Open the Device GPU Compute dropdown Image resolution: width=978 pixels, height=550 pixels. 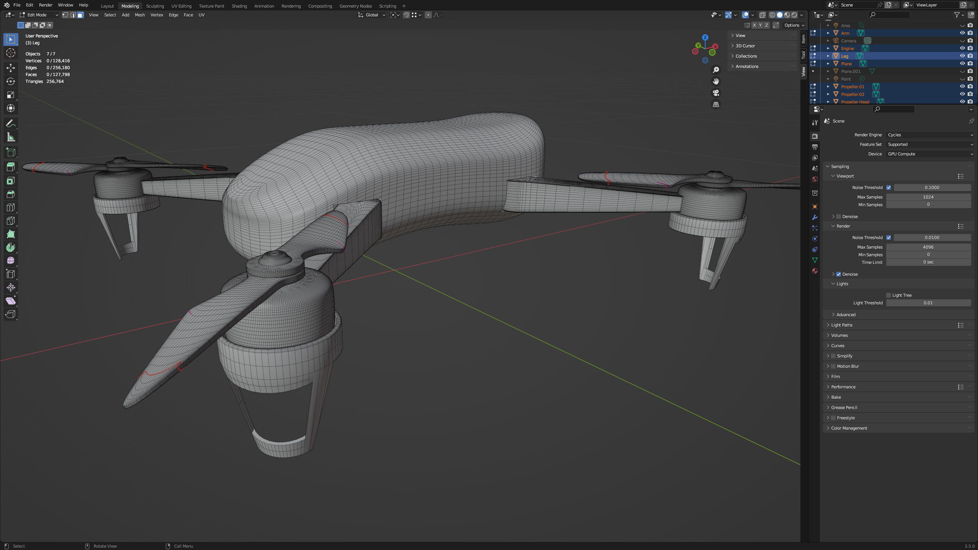tap(929, 154)
